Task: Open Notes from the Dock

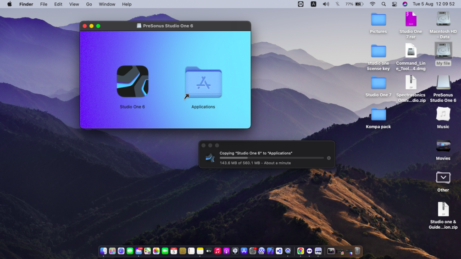Action: (x=200, y=251)
